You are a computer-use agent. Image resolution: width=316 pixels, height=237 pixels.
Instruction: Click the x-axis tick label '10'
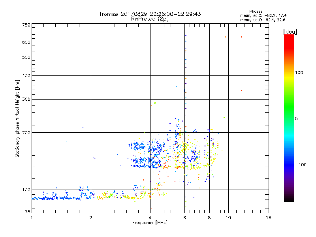pyautogui.click(x=228, y=218)
